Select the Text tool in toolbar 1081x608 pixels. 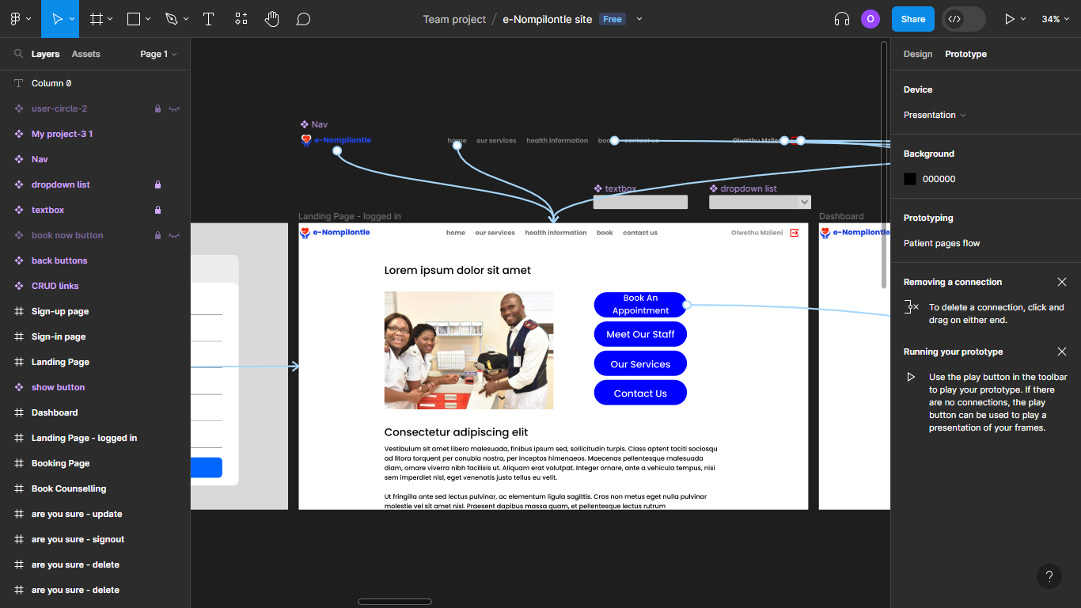click(209, 19)
